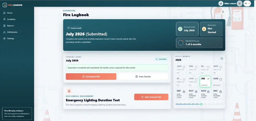Start the Annual Test
The width and height of the screenshot is (256, 121).
point(151,97)
